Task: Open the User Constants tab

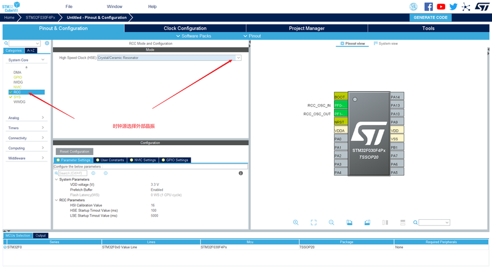Action: [110, 160]
